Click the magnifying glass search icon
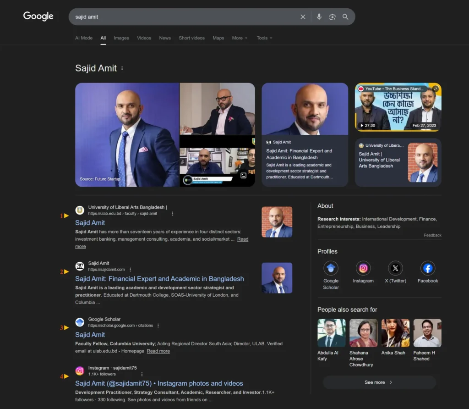The image size is (469, 409). tap(345, 17)
